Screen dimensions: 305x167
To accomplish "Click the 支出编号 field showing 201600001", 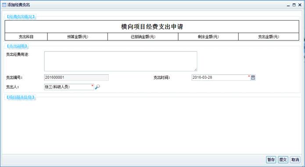I will click(76, 77).
